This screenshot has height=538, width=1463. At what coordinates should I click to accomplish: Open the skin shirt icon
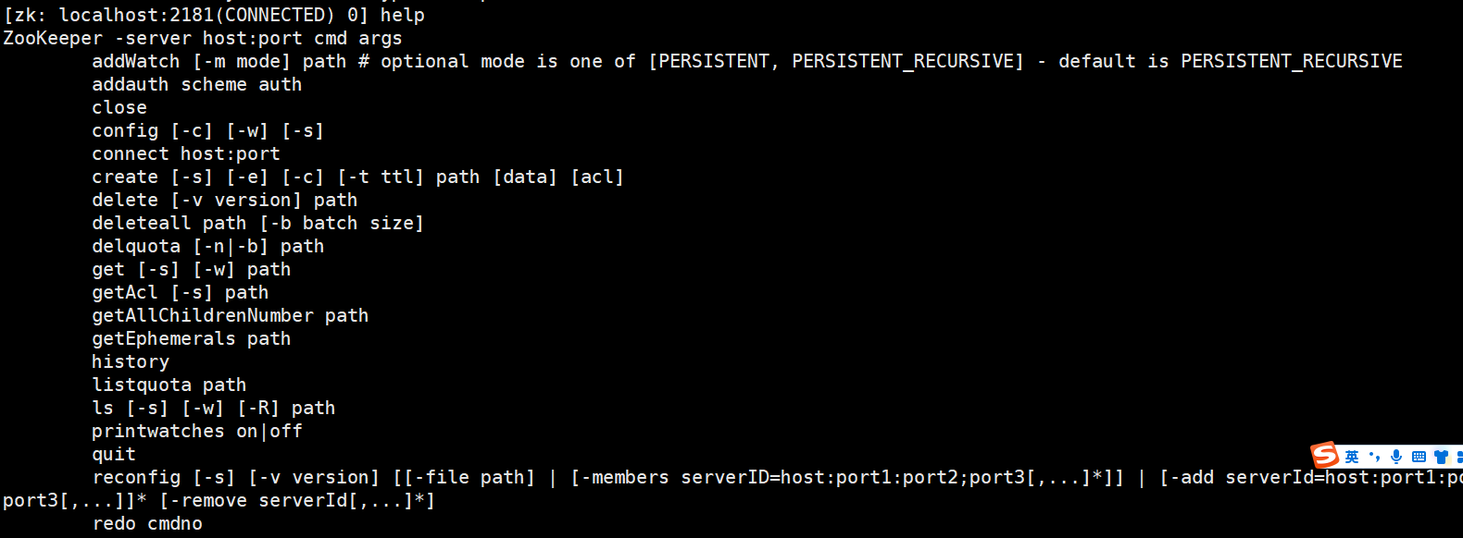click(1441, 457)
